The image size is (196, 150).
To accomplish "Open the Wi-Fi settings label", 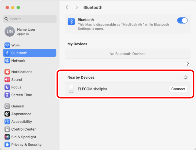I will pyautogui.click(x=16, y=45).
